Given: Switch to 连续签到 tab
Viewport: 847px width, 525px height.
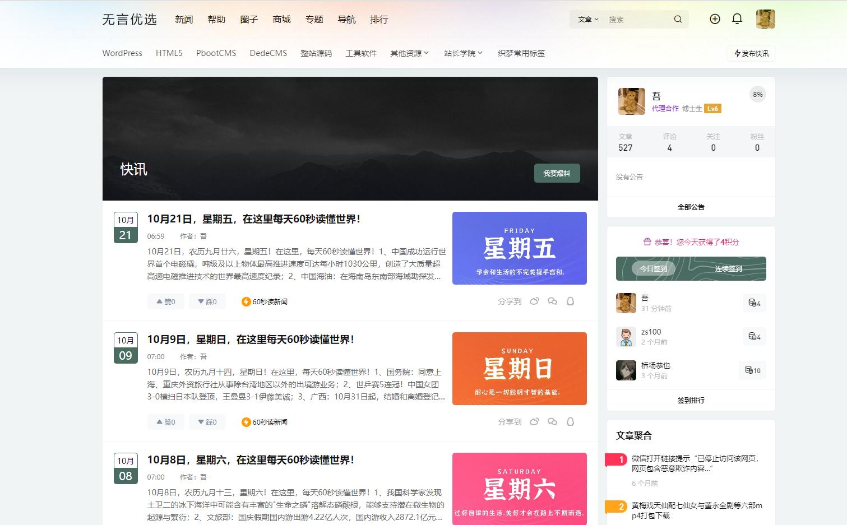Looking at the screenshot, I should coord(728,269).
